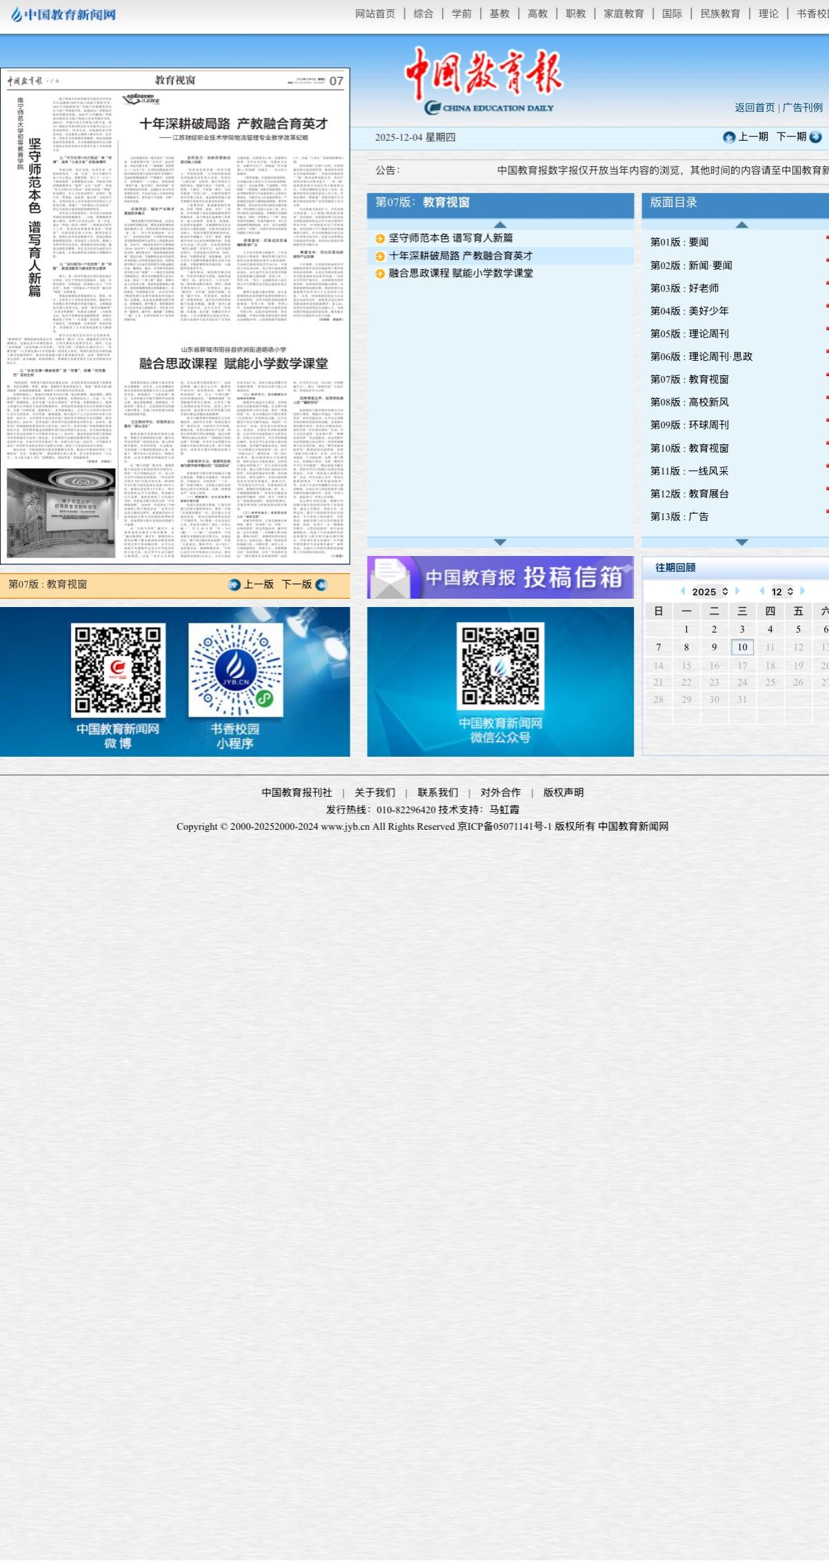Open the year 2025 dropdown in calendar

pyautogui.click(x=710, y=592)
